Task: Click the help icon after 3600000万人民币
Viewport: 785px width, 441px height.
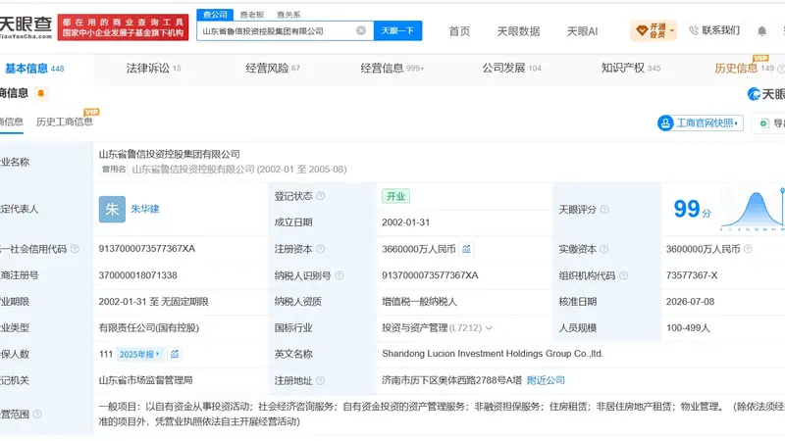Action: pos(748,249)
